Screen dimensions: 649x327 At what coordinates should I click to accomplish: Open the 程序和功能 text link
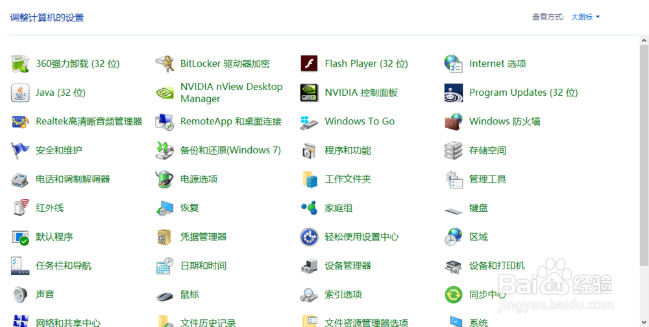point(348,151)
